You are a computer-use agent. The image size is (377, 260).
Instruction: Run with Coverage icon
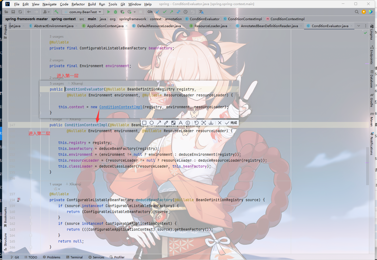pyautogui.click(x=123, y=12)
